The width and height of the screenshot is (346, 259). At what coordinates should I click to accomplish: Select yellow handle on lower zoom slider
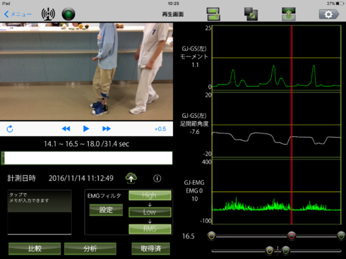pyautogui.click(x=270, y=251)
